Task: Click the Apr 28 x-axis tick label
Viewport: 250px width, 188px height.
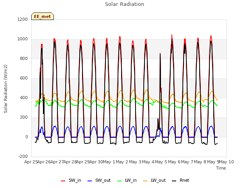Action: point(70,162)
